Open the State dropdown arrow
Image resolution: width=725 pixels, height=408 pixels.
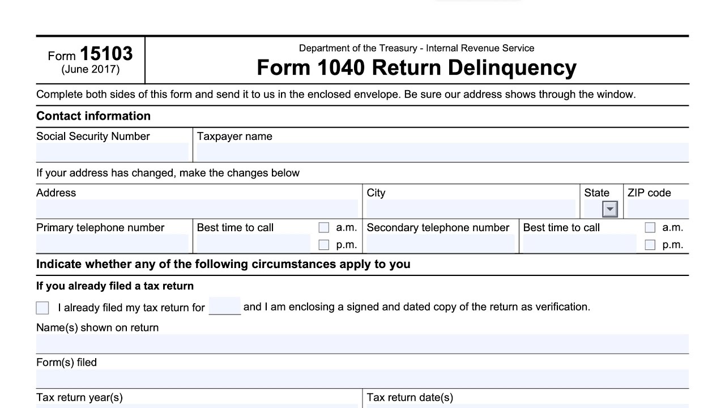pyautogui.click(x=609, y=210)
